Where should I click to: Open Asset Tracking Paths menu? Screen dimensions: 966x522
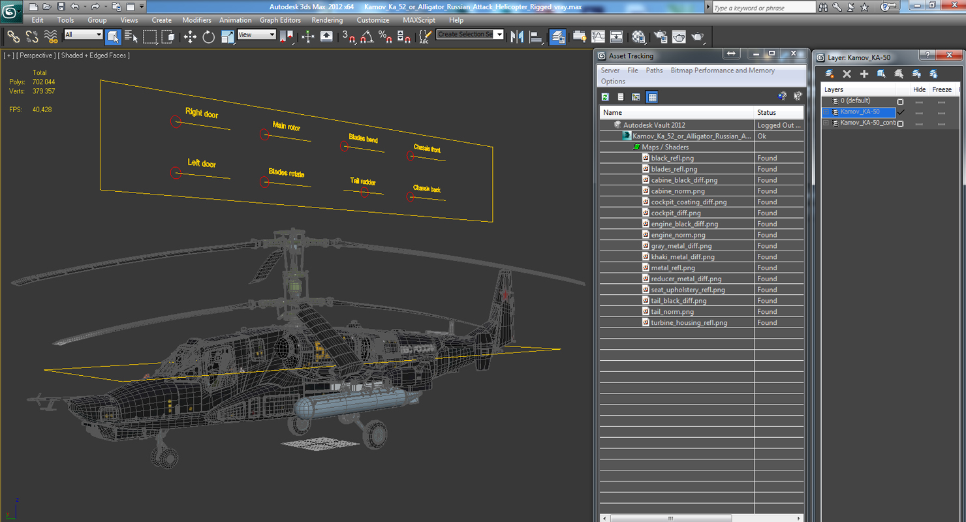654,70
